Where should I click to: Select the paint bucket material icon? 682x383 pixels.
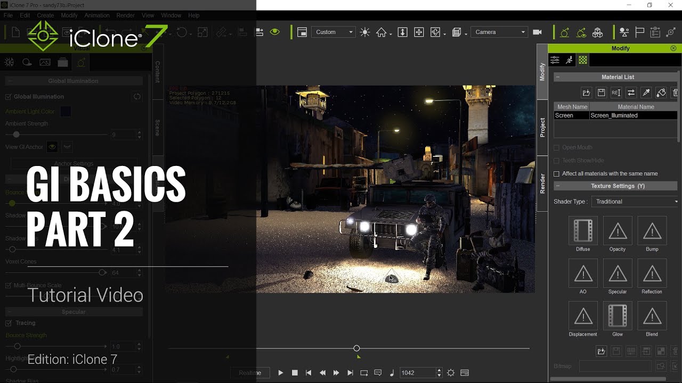click(x=661, y=93)
